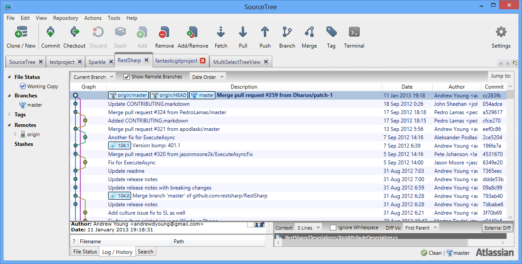
Task: Close the Sparkle tab
Action: 111,62
